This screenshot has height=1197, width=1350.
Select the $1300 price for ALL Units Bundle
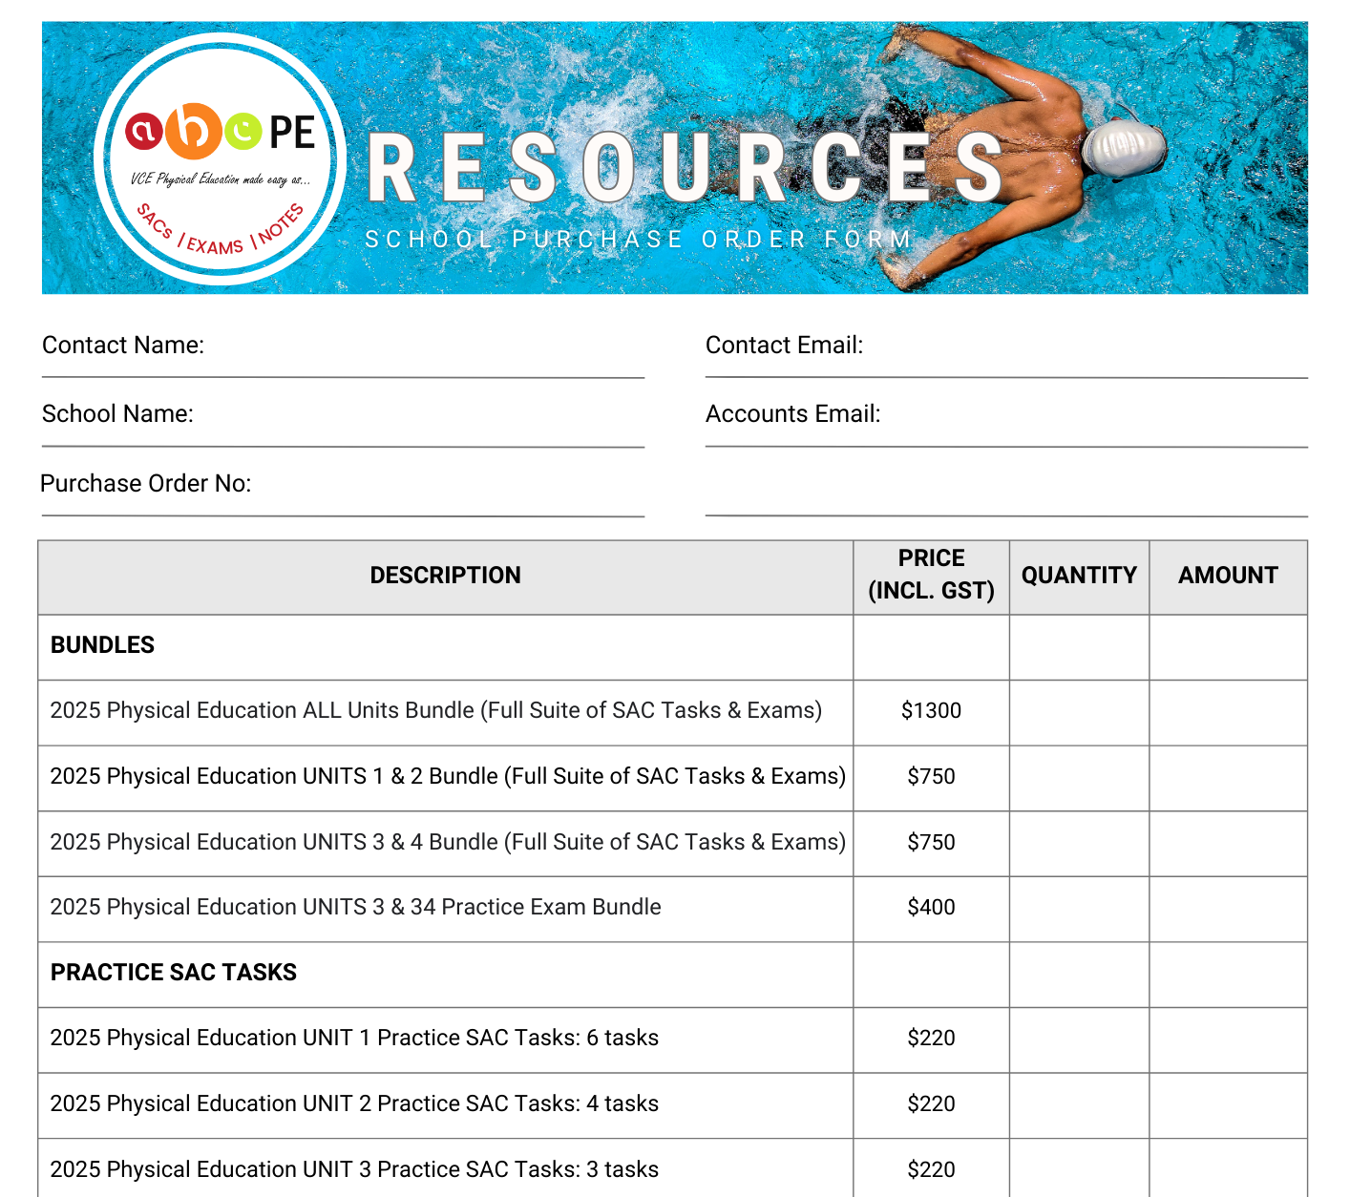tap(931, 711)
